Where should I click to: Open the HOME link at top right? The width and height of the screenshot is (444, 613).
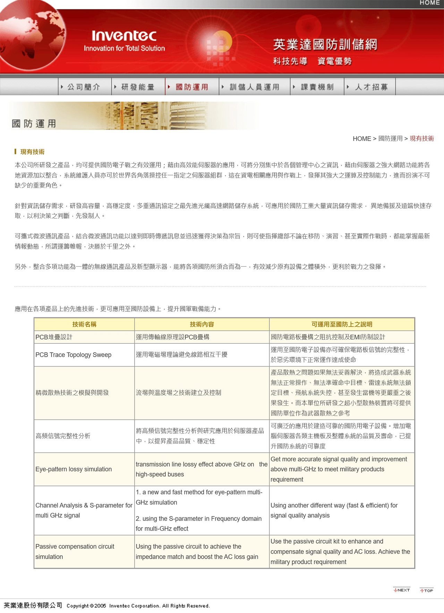429,3
